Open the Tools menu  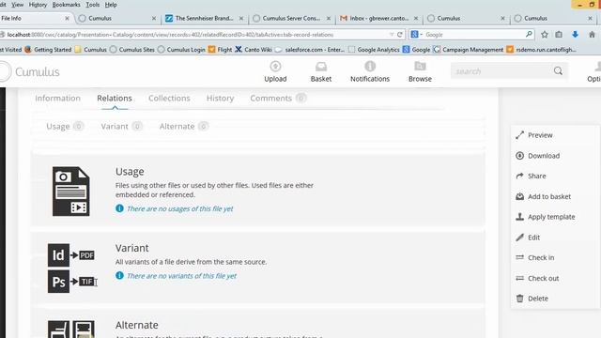(x=93, y=5)
